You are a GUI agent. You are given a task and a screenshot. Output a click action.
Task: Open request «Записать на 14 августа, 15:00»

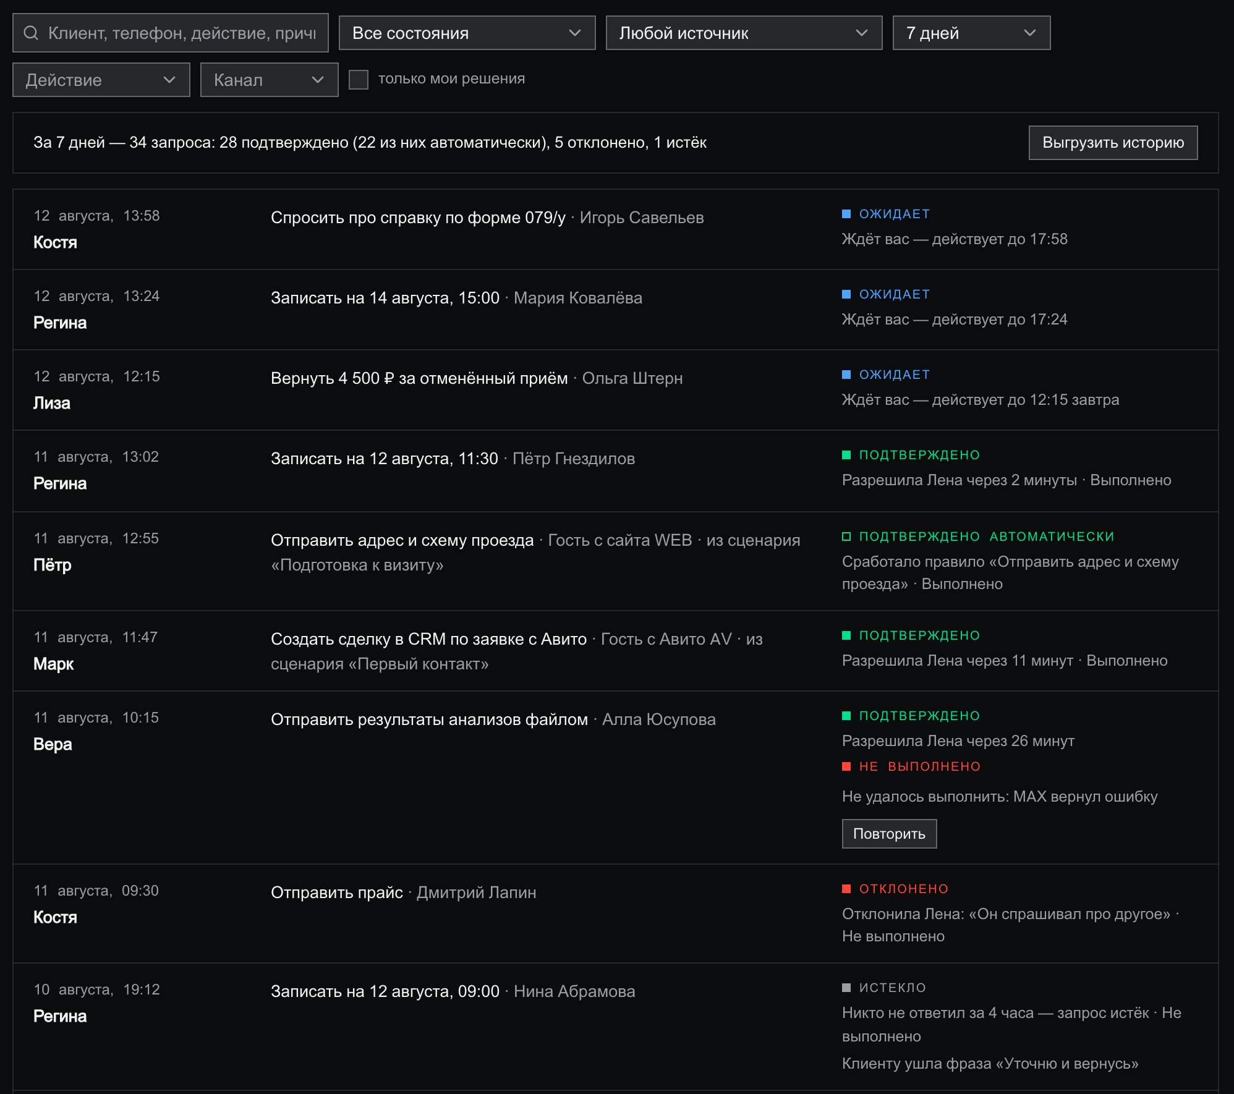pos(385,298)
